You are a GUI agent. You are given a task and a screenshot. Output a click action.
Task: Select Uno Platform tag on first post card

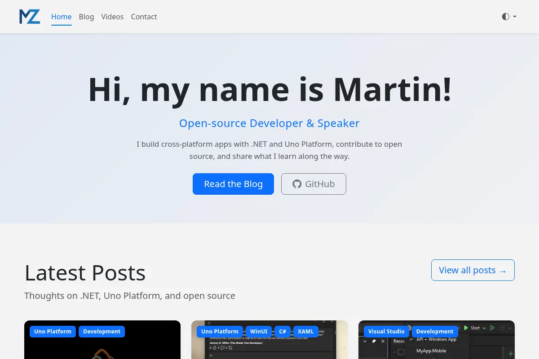point(53,332)
